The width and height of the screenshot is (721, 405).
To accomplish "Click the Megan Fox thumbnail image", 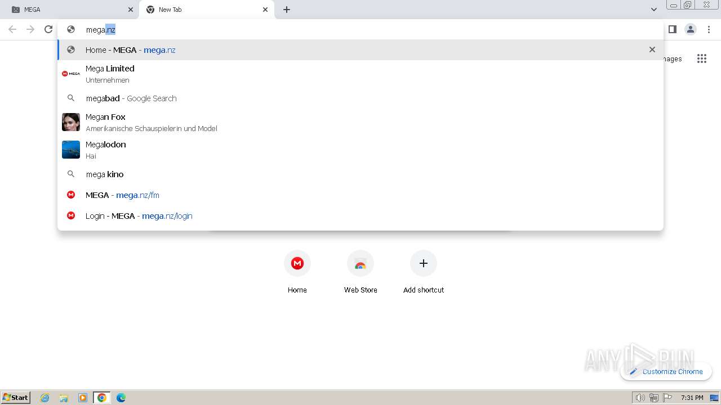I will pyautogui.click(x=71, y=122).
